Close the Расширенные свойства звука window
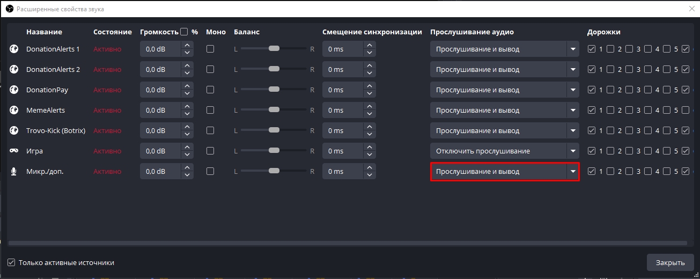700x279 pixels. 690,9
